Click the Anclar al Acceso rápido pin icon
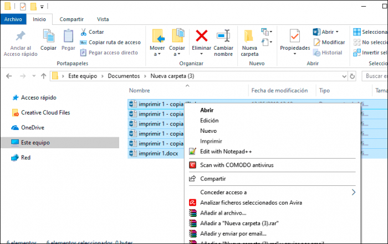Screen dimensions: 388x244 pyautogui.click(x=21, y=36)
